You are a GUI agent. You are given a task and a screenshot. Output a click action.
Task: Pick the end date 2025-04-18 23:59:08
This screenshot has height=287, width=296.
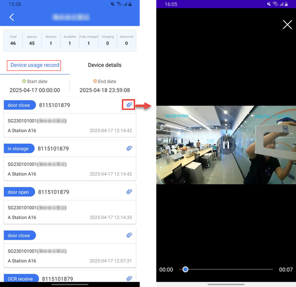point(105,90)
